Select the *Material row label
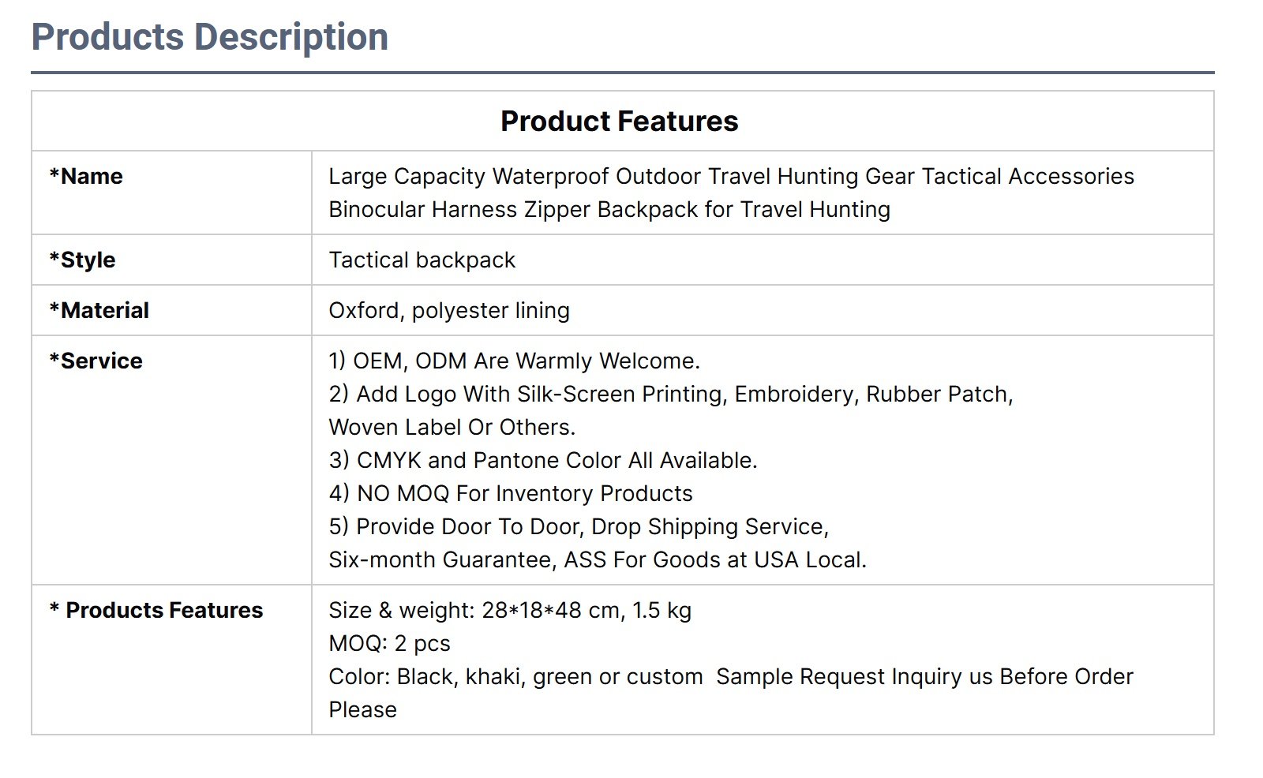1263x778 pixels. [99, 310]
